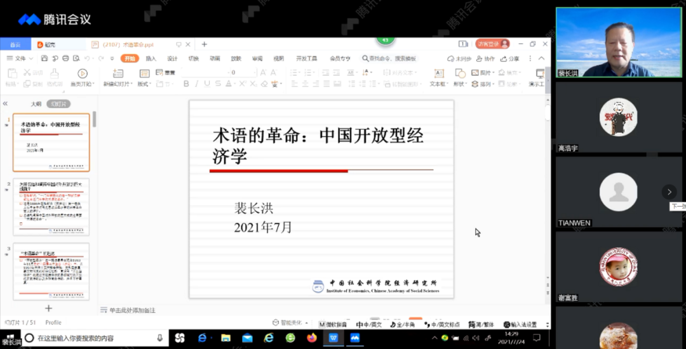Open Firefox from the Windows taskbar
686x349 pixels.
(311, 338)
